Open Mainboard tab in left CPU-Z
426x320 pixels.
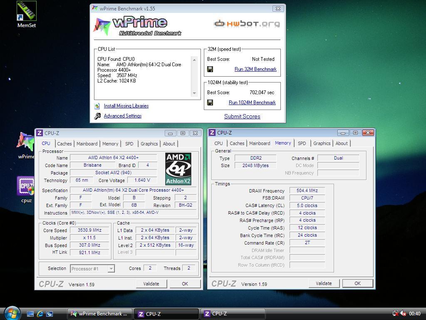click(x=87, y=144)
